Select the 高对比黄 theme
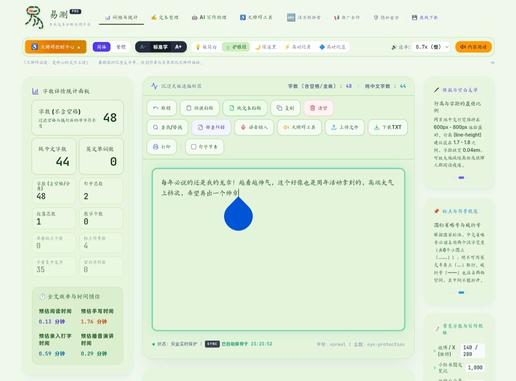Viewport: 516px width, 381px height. [x=298, y=47]
